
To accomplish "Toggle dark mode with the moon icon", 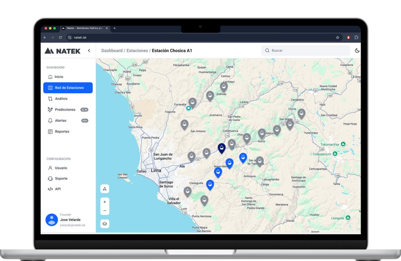I will [x=357, y=51].
